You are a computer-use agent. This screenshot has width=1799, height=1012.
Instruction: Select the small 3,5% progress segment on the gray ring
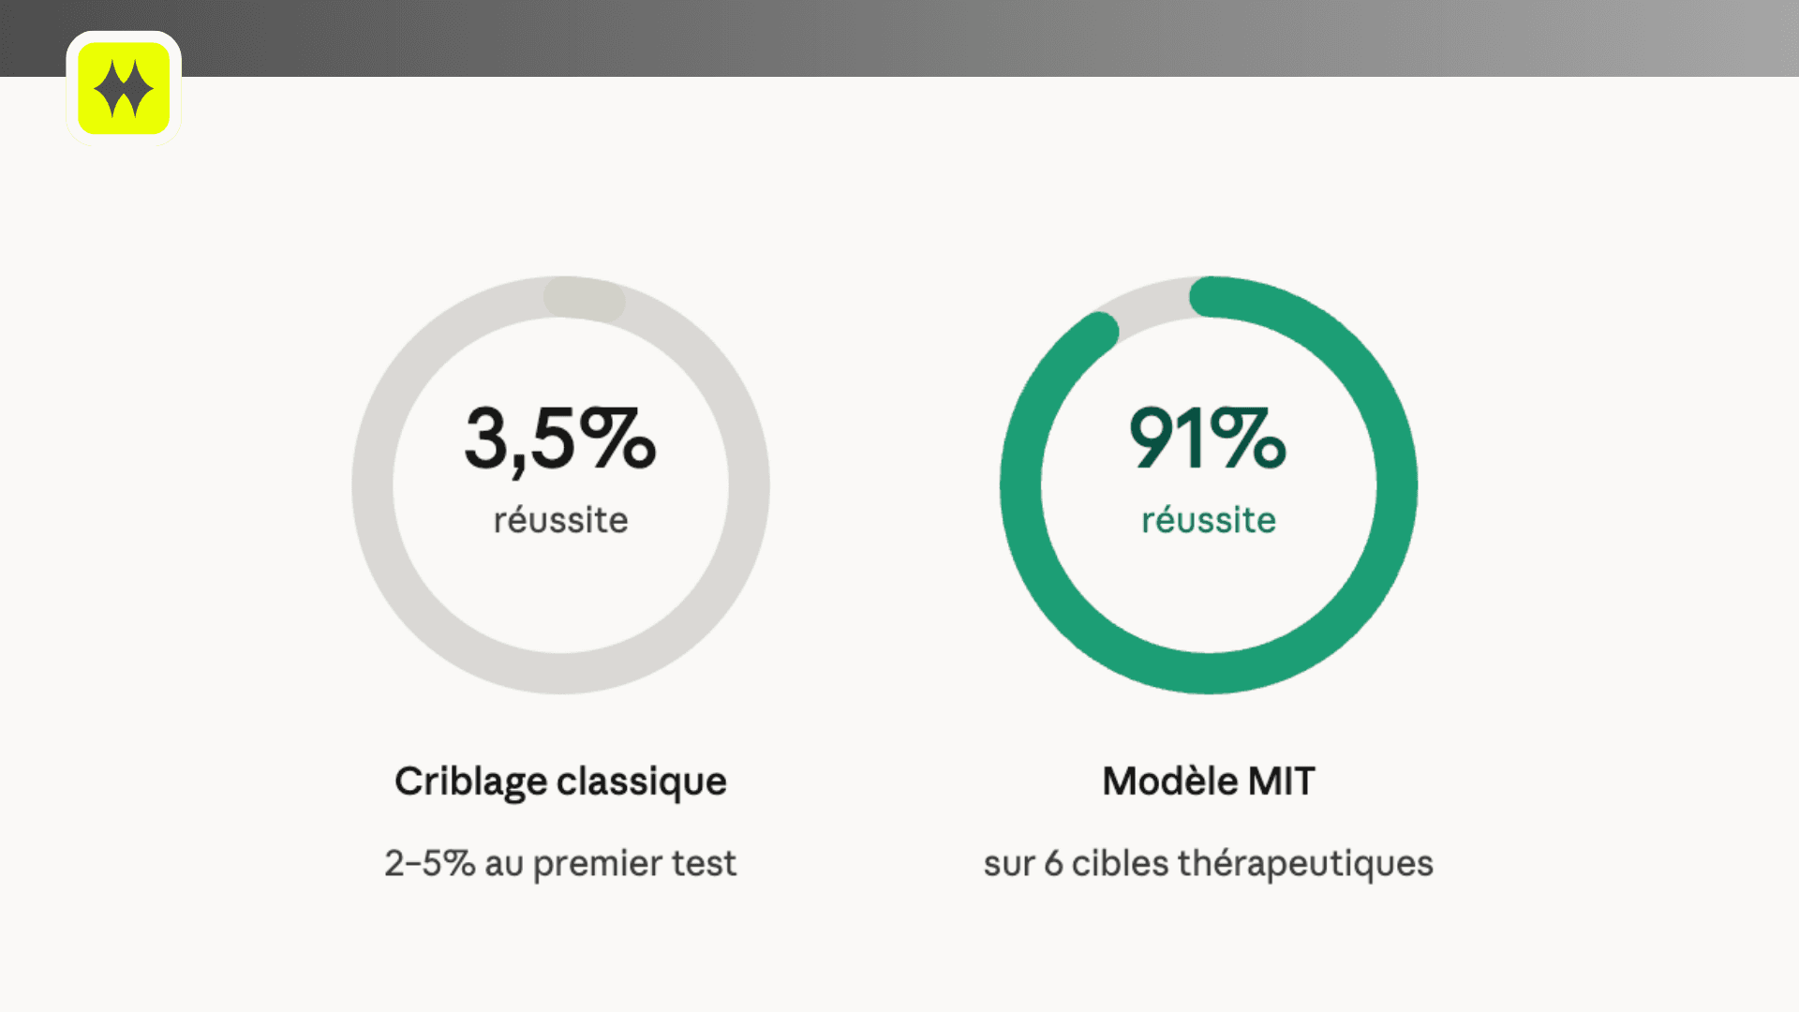tap(584, 299)
